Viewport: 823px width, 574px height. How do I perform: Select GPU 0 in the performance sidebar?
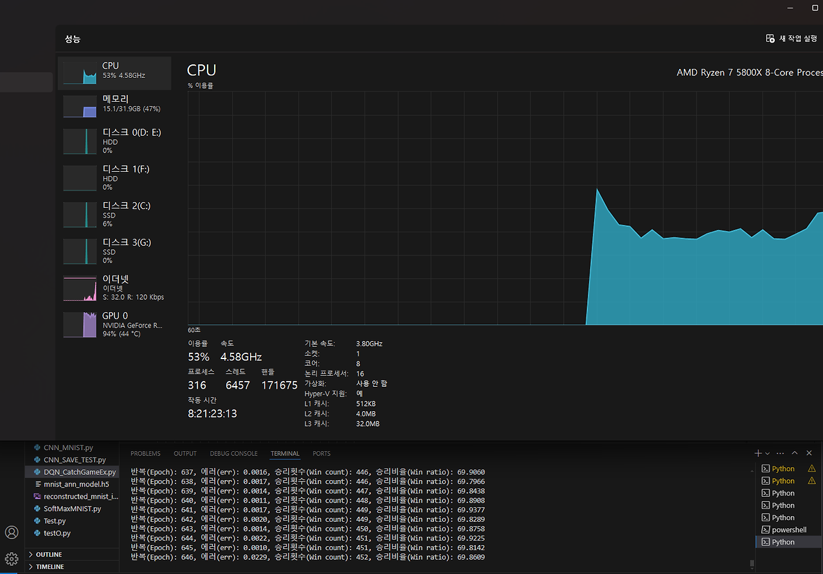point(114,324)
